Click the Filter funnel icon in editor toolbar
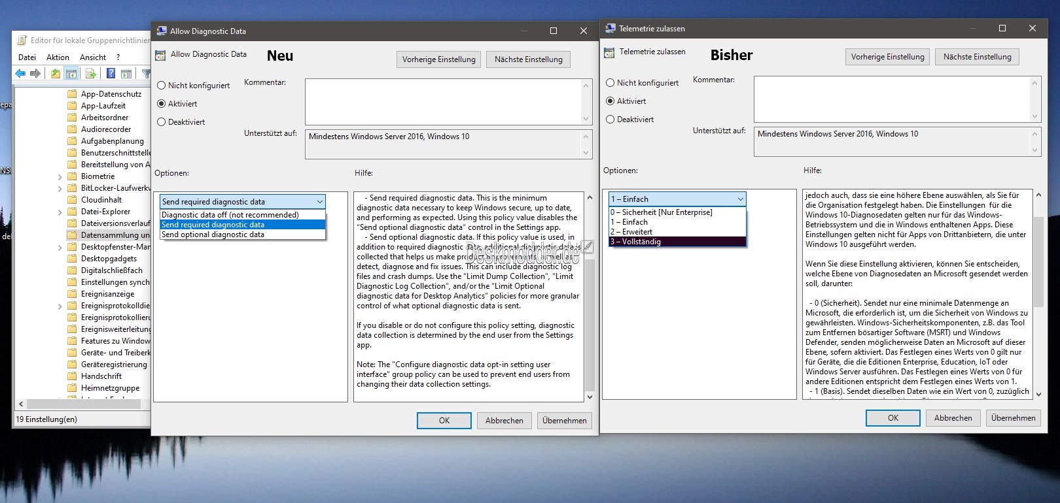1060x503 pixels. (x=146, y=74)
